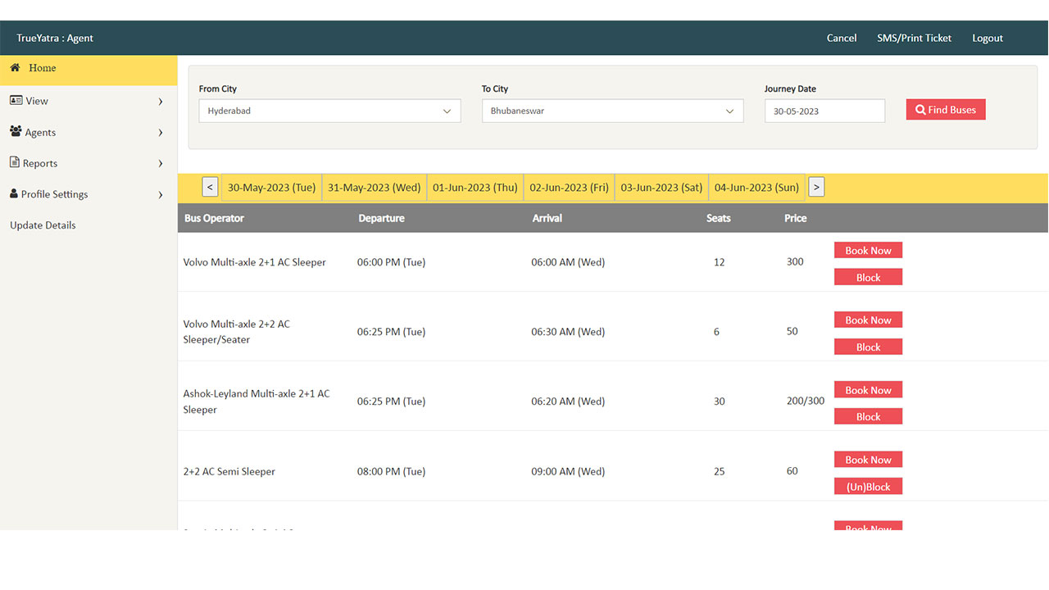Screen dimensions: 1049x590
Task: Click the Profile Settings user icon
Action: click(14, 194)
